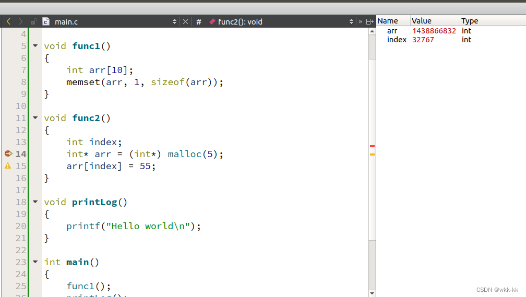
Task: Collapse the func1 code fold
Action: [x=35, y=45]
